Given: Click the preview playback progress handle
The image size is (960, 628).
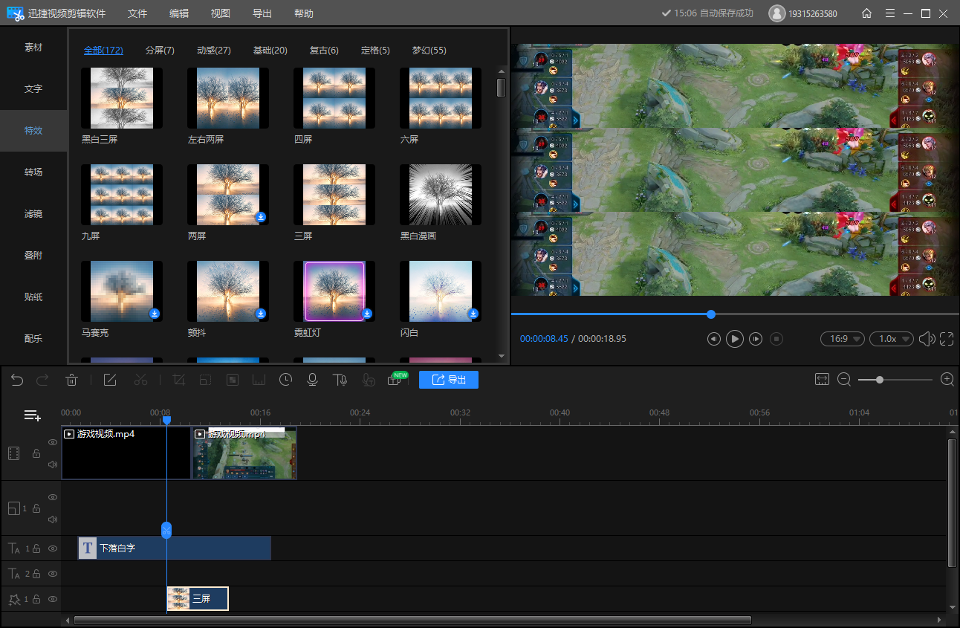Looking at the screenshot, I should [711, 314].
